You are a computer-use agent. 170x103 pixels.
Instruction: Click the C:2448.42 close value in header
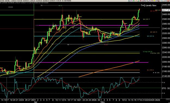point(14,1)
